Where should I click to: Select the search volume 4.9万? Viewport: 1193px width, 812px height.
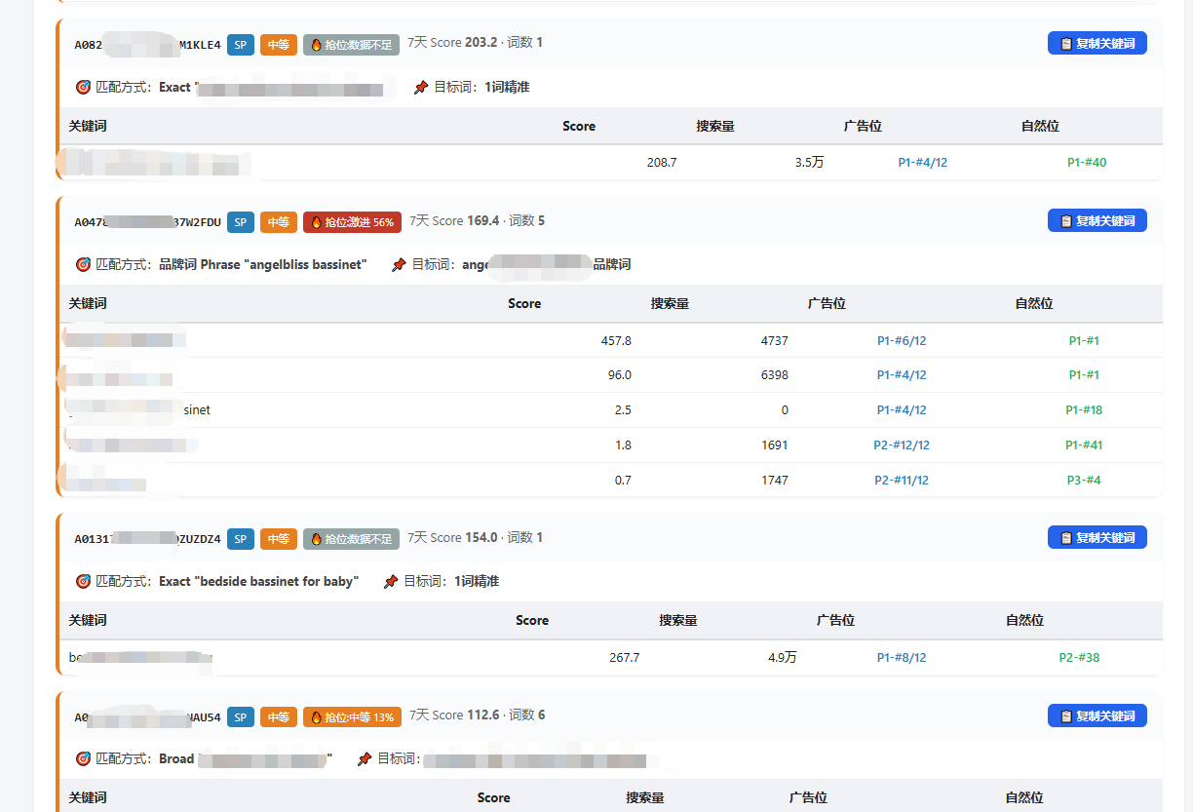782,658
